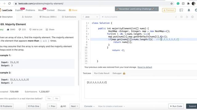The image size is (197, 110).
Task: Collapse code fold arrow on line 3
Action: [88, 28]
